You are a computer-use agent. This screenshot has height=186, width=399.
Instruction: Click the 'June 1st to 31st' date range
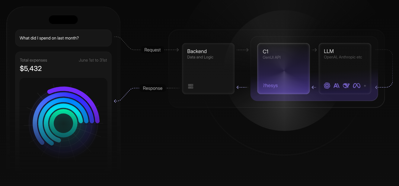(93, 60)
